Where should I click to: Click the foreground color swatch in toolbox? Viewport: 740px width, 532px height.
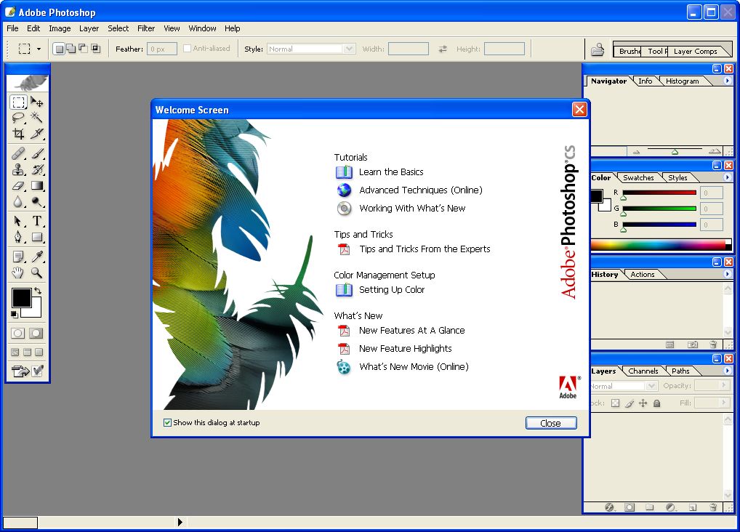[x=20, y=297]
